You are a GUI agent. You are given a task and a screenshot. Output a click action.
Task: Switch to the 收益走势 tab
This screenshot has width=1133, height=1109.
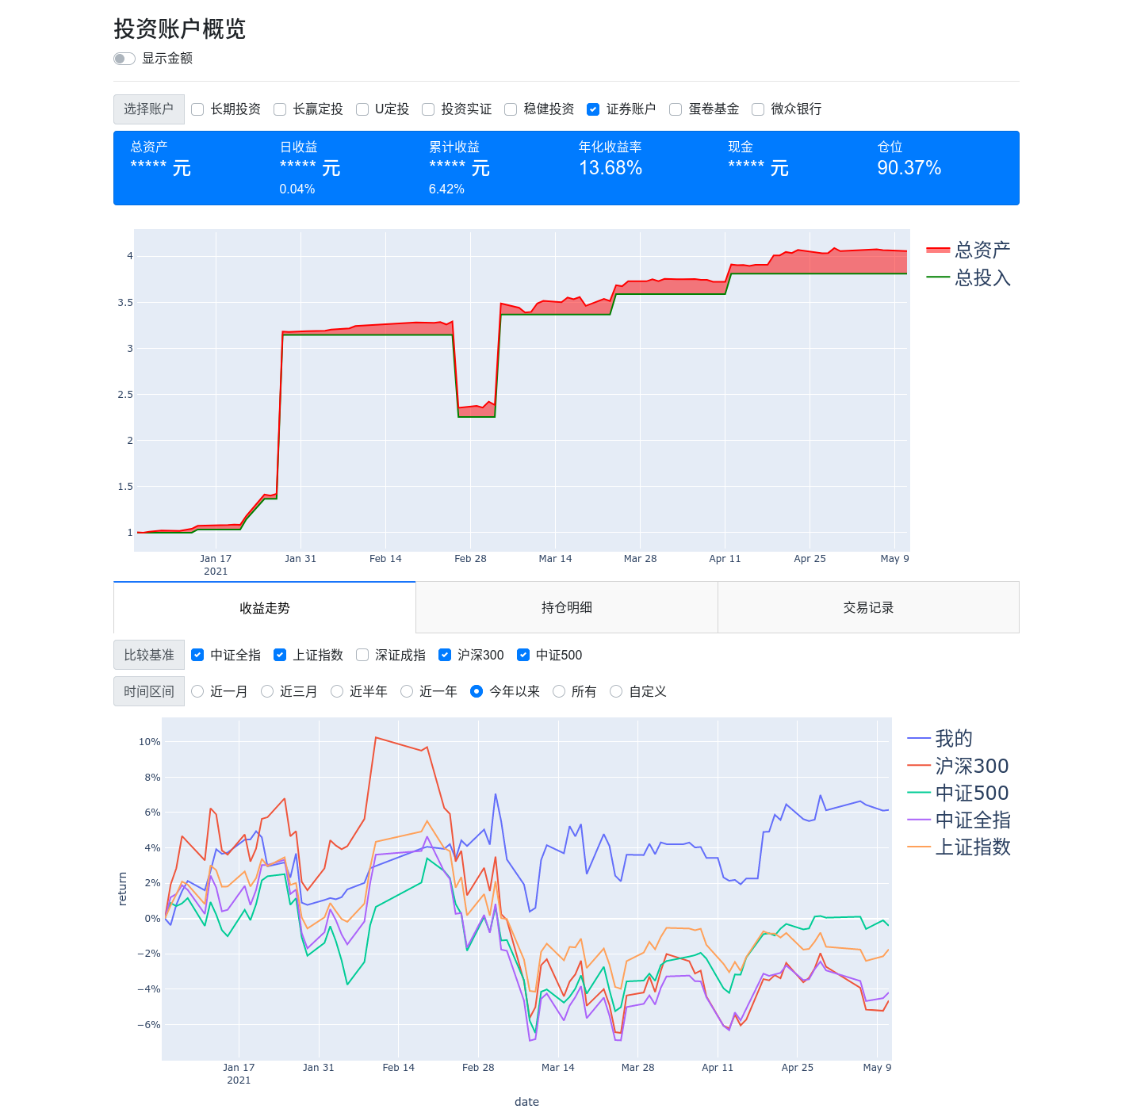click(x=265, y=608)
